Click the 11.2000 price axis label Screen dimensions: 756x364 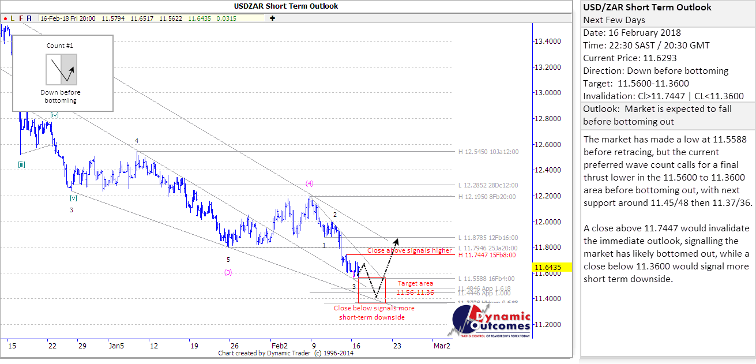[547, 325]
